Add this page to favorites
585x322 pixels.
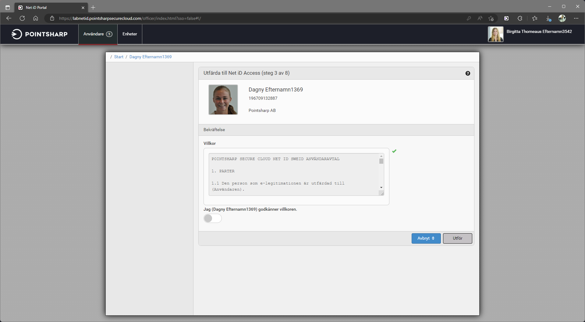(491, 18)
